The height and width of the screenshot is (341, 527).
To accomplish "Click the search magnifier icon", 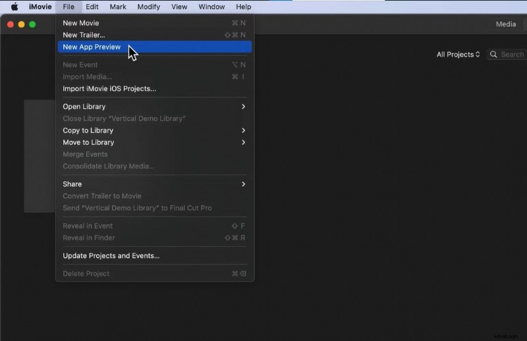I will tap(493, 55).
